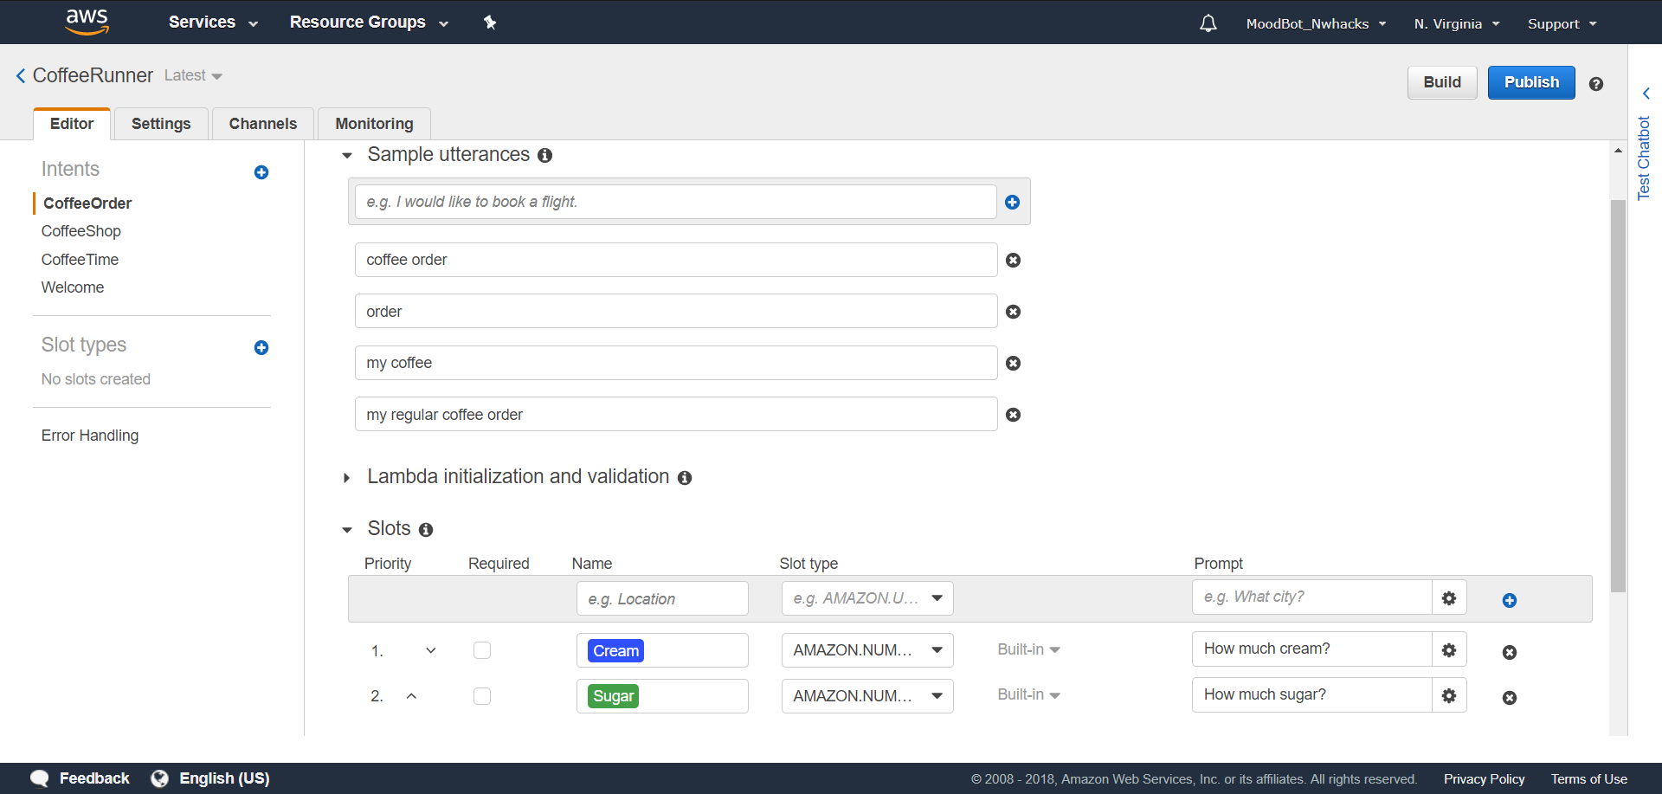Viewport: 1662px width, 794px height.
Task: Delete the Sugar slot
Action: coord(1510,697)
